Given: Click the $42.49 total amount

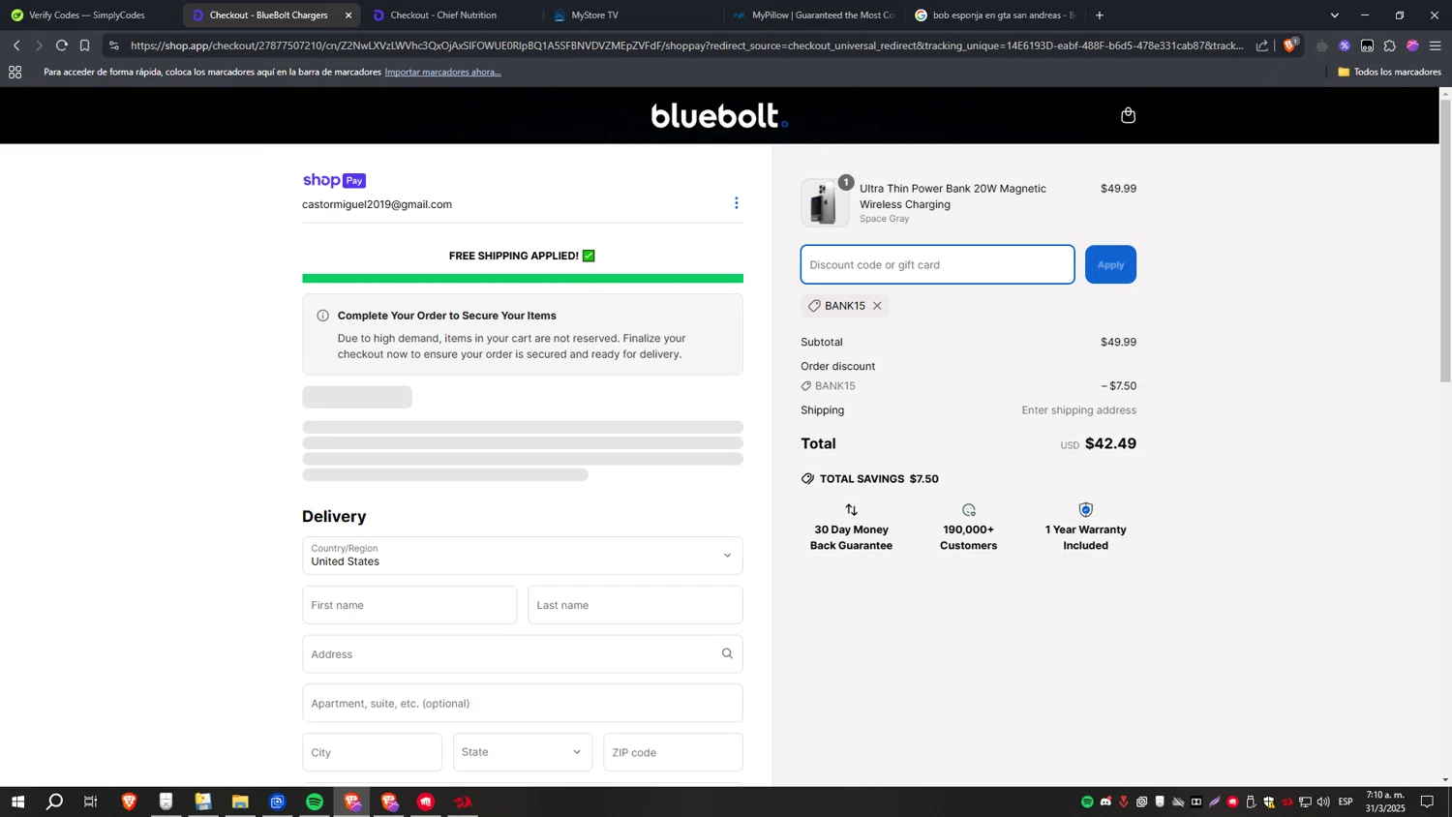Looking at the screenshot, I should [x=1110, y=443].
